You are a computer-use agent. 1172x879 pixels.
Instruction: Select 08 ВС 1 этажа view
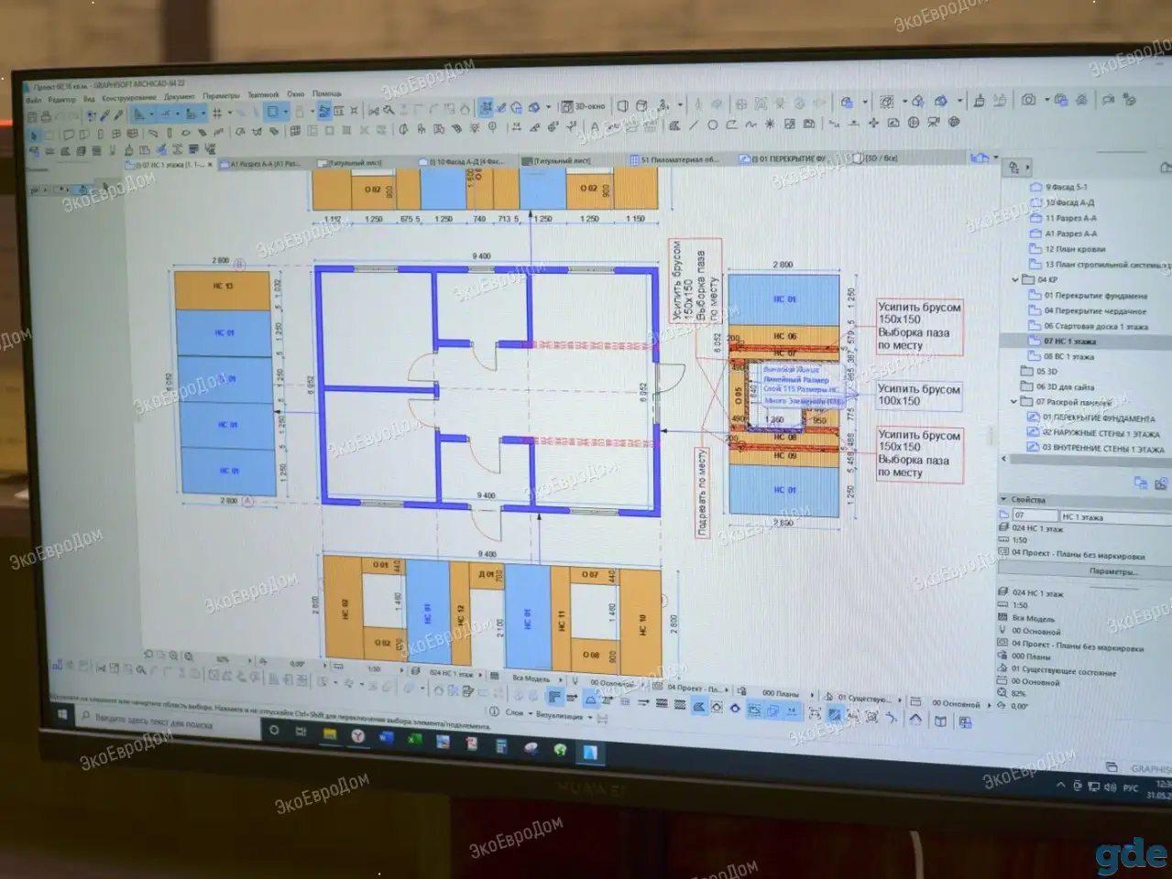[x=1068, y=356]
